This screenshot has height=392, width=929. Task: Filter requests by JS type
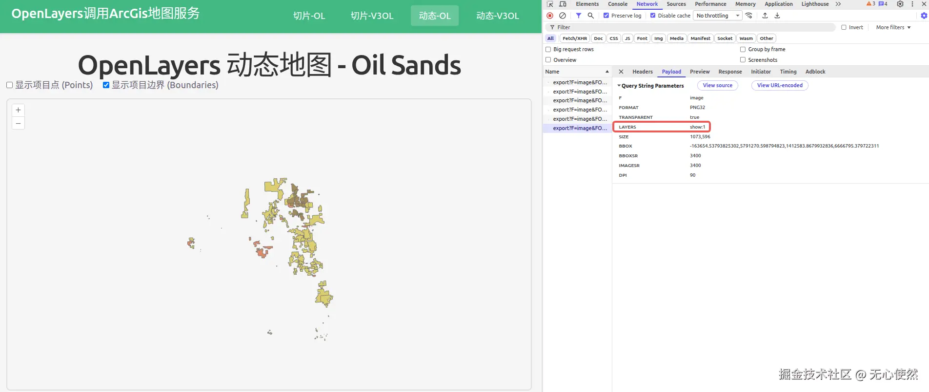click(627, 38)
